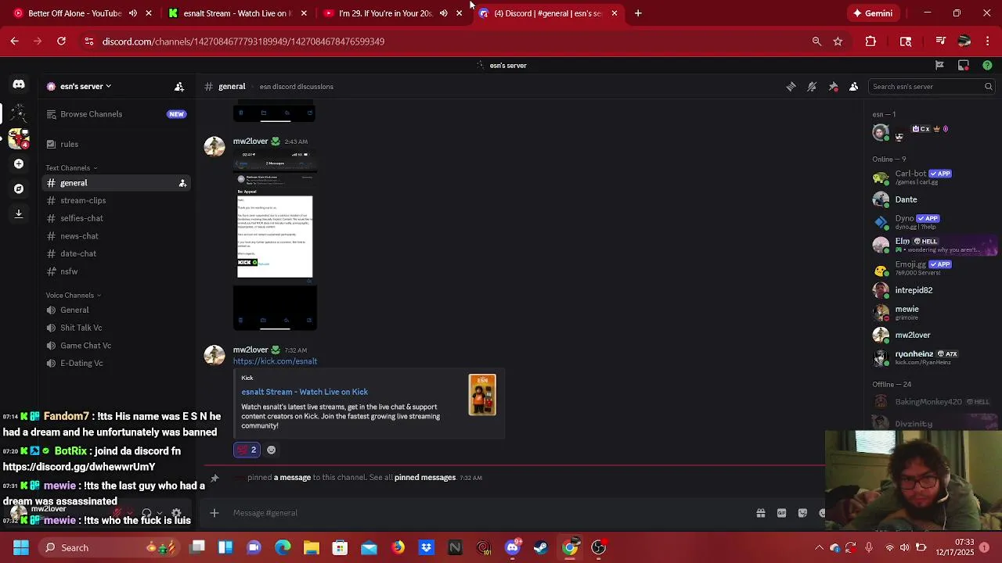
Task: Show hidden system tray icons chevron
Action: (x=820, y=548)
